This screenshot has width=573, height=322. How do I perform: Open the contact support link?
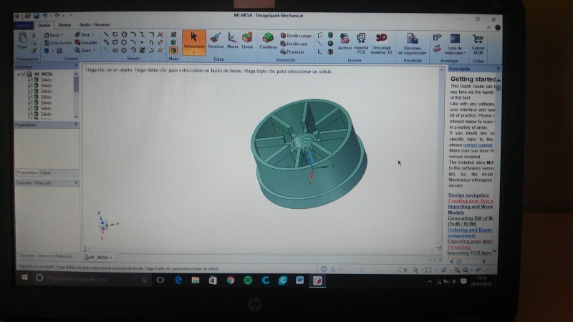click(478, 145)
